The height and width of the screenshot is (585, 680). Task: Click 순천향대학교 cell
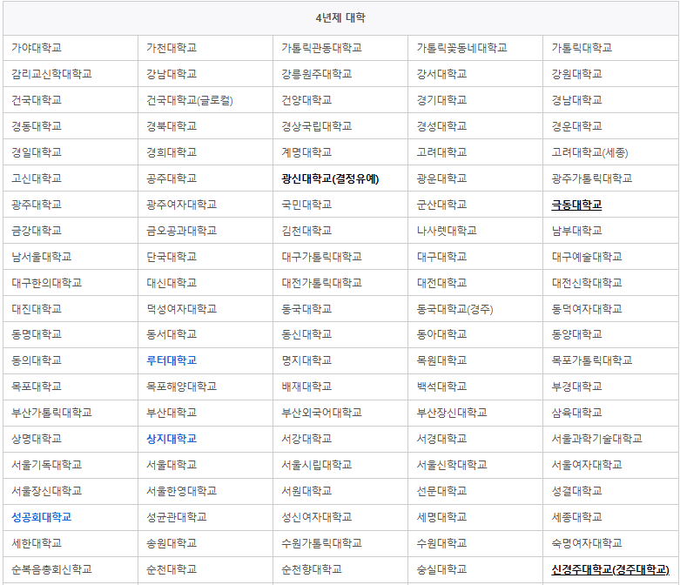(340, 569)
